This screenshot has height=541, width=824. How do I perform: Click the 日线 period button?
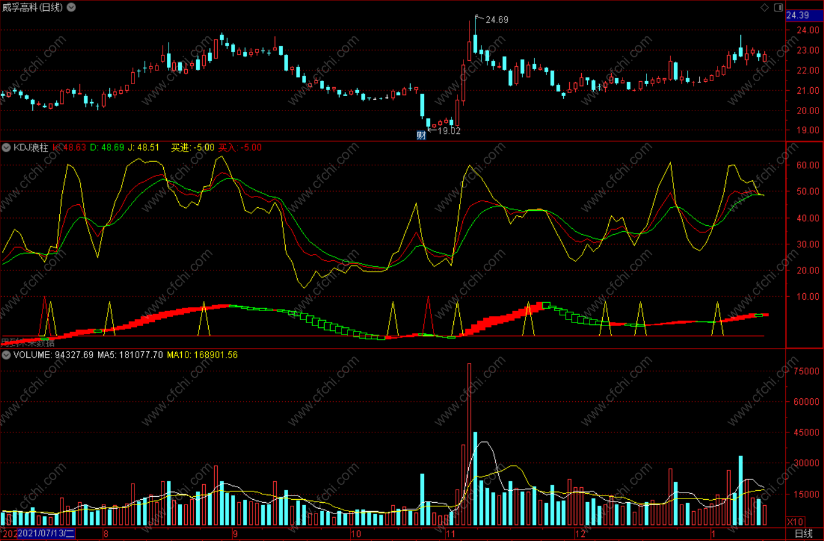(x=804, y=534)
